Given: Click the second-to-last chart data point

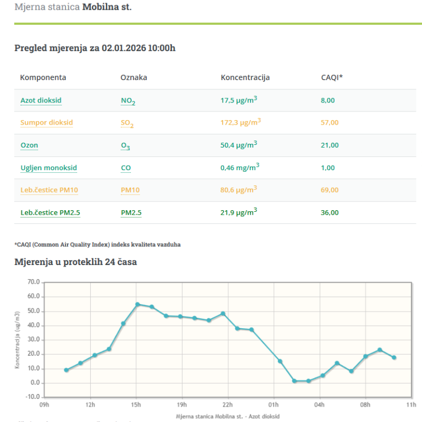Looking at the screenshot, I should point(380,350).
